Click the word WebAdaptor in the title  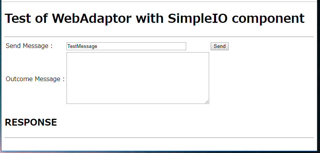pos(92,18)
